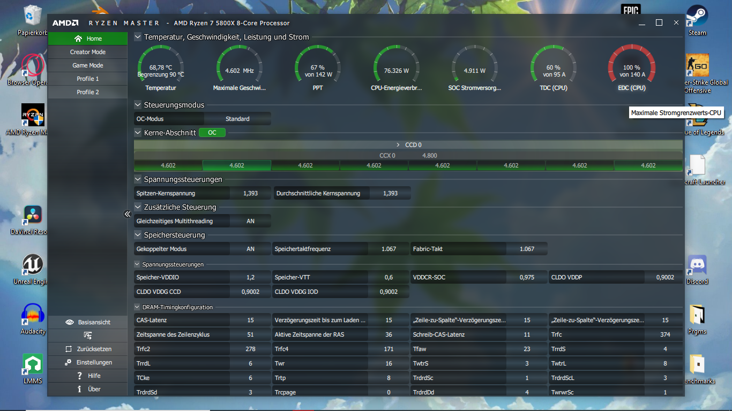Select Profile 2 in sidebar
Viewport: 732px width, 411px height.
[x=88, y=92]
